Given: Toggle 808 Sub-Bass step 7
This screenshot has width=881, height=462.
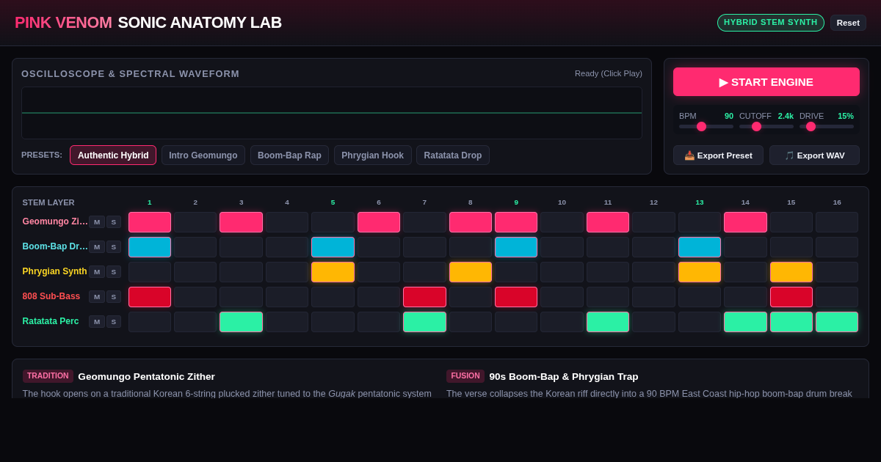Looking at the screenshot, I should coord(424,297).
